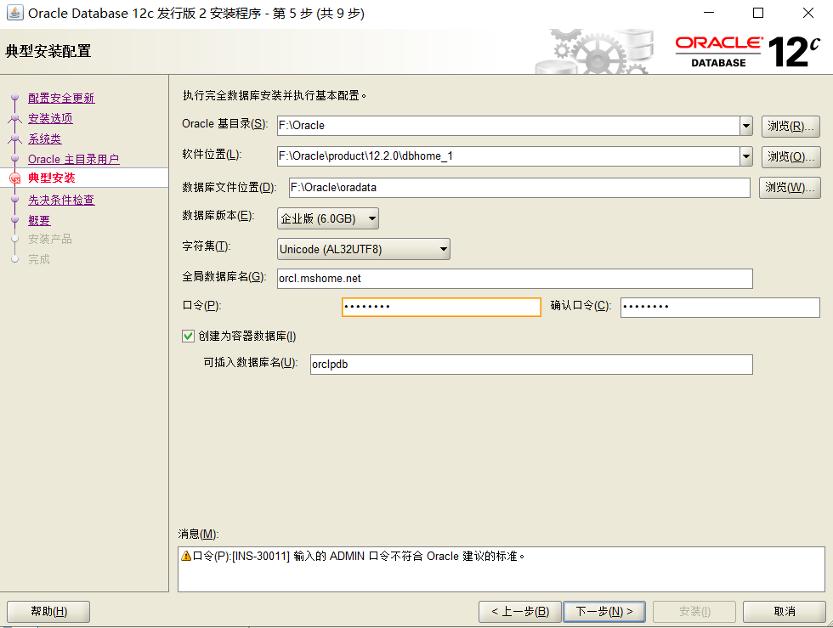Click 下一步(N) next button
This screenshot has width=833, height=628.
pyautogui.click(x=604, y=612)
